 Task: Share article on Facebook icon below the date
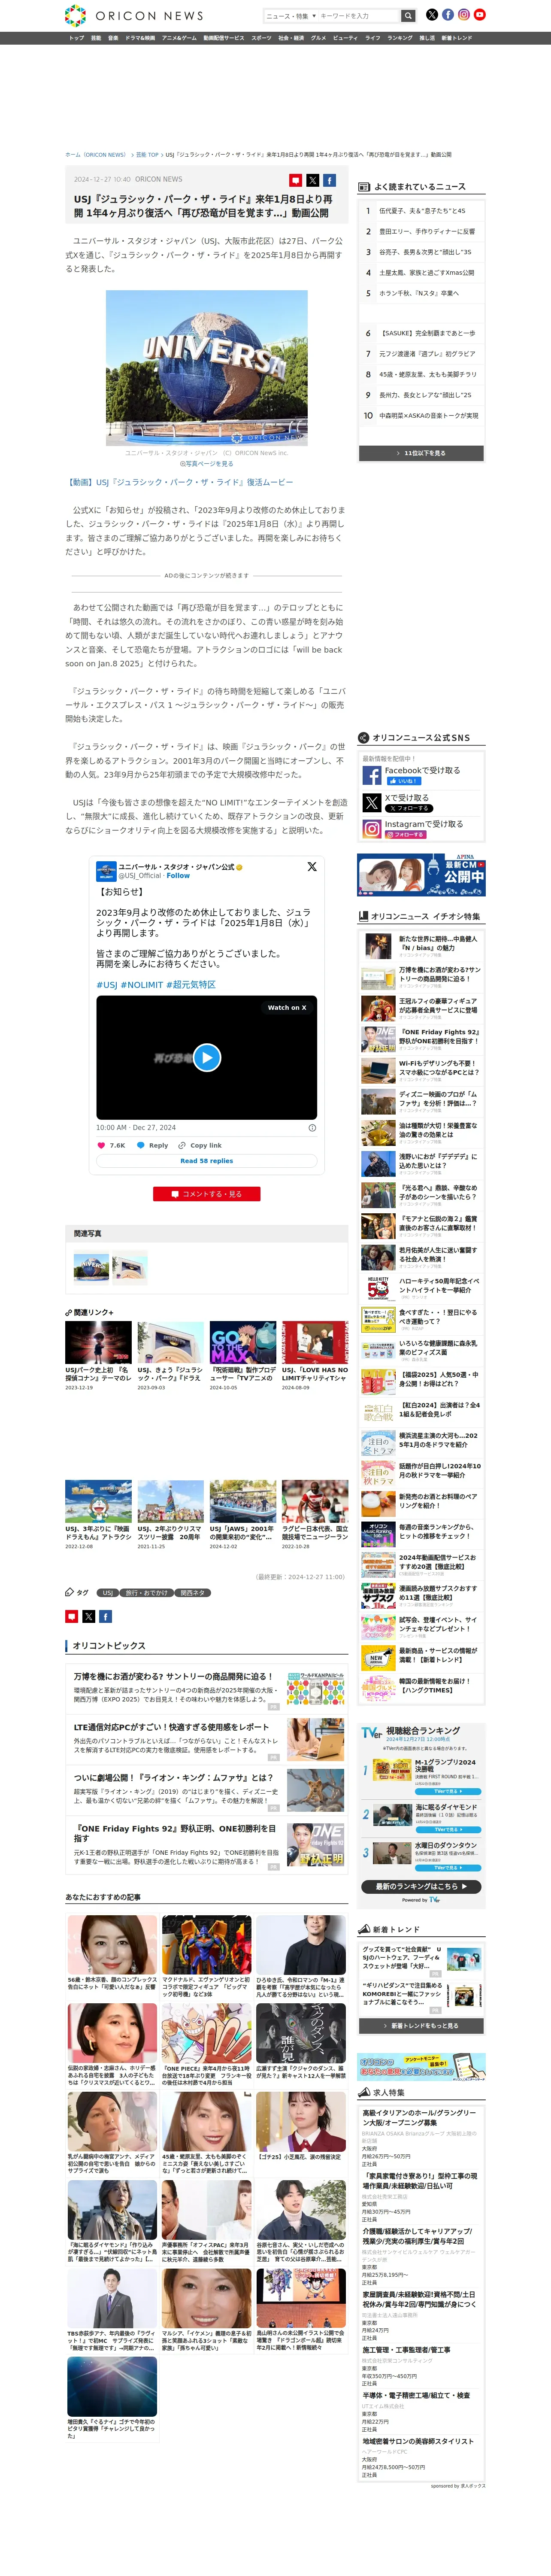tap(329, 180)
